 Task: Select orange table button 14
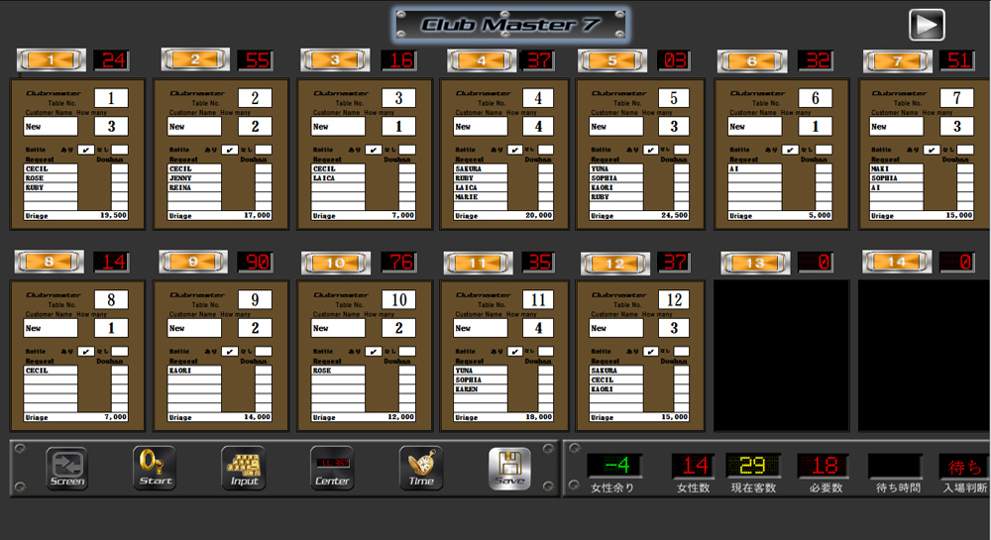click(897, 262)
